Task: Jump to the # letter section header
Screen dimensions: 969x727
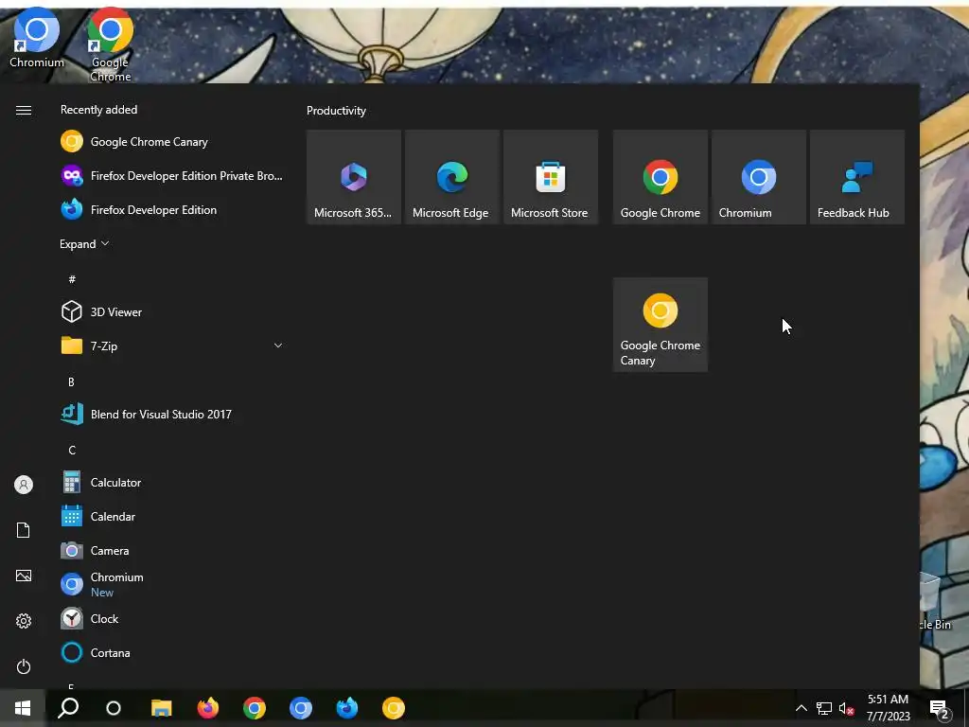Action: coord(72,279)
